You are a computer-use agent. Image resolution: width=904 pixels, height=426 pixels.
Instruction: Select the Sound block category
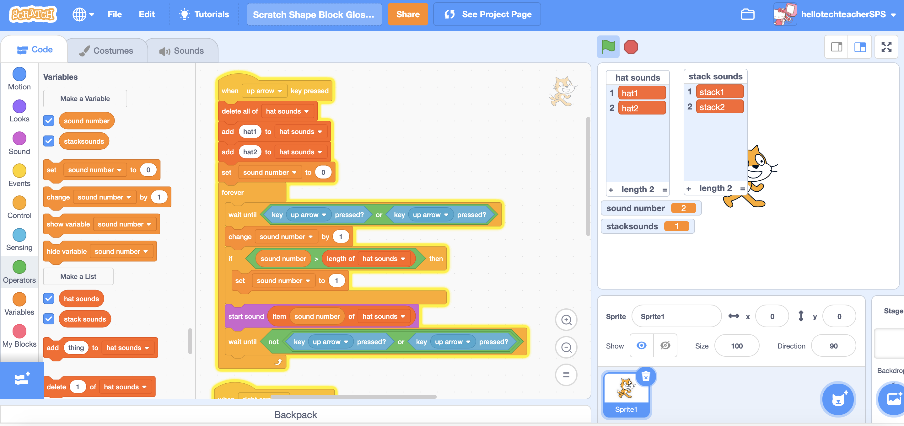pos(19,140)
